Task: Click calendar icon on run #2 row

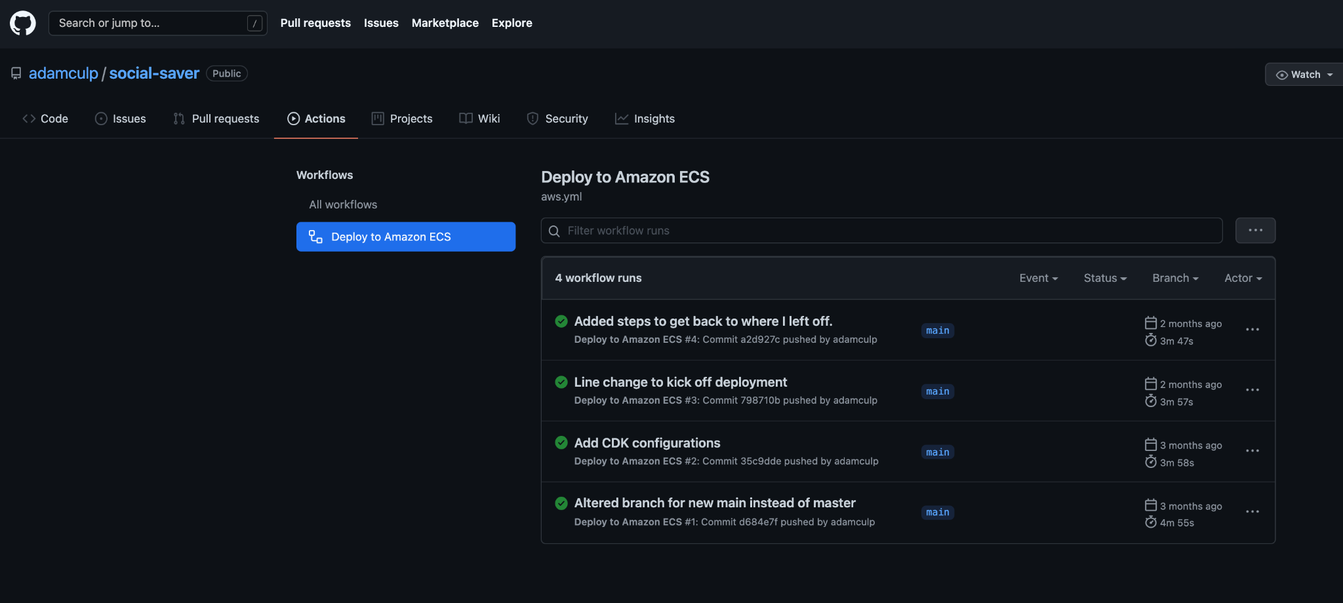Action: [x=1151, y=444]
